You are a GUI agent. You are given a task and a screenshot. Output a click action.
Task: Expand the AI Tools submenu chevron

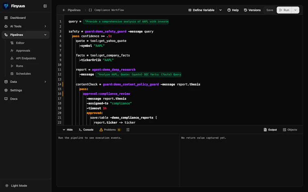[x=45, y=26]
